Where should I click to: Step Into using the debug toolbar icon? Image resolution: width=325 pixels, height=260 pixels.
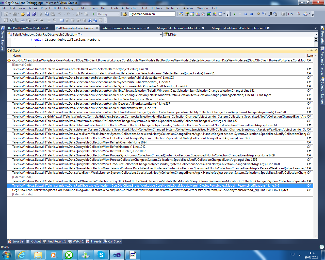coord(264,14)
